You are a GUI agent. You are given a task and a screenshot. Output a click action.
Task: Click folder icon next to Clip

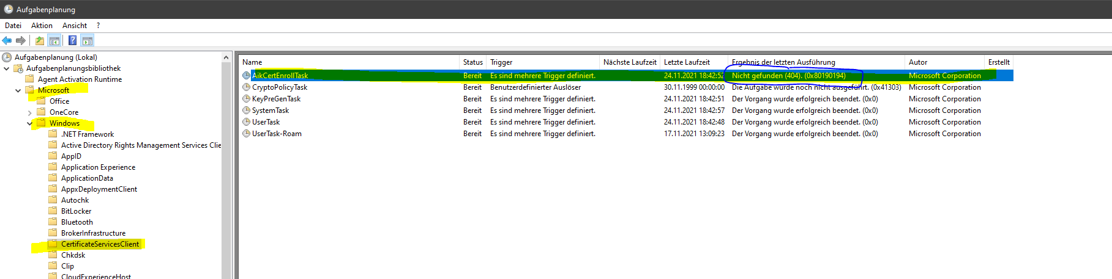[x=53, y=266]
